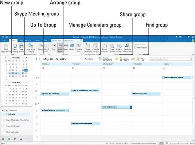Open the Go To group dialog launcher
This screenshot has width=195, height=145.
click(x=49, y=54)
